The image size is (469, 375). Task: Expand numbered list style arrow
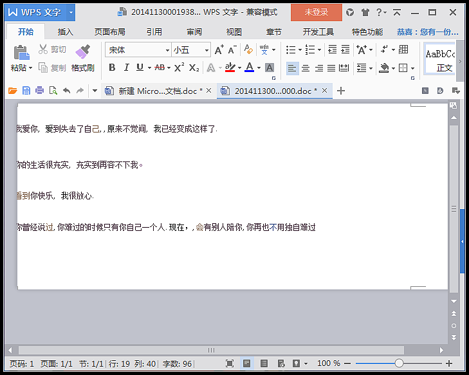[320, 50]
